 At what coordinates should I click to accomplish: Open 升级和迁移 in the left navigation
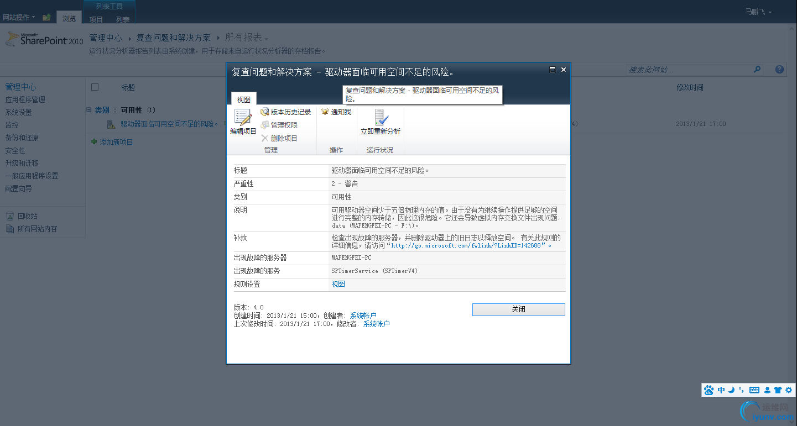22,164
